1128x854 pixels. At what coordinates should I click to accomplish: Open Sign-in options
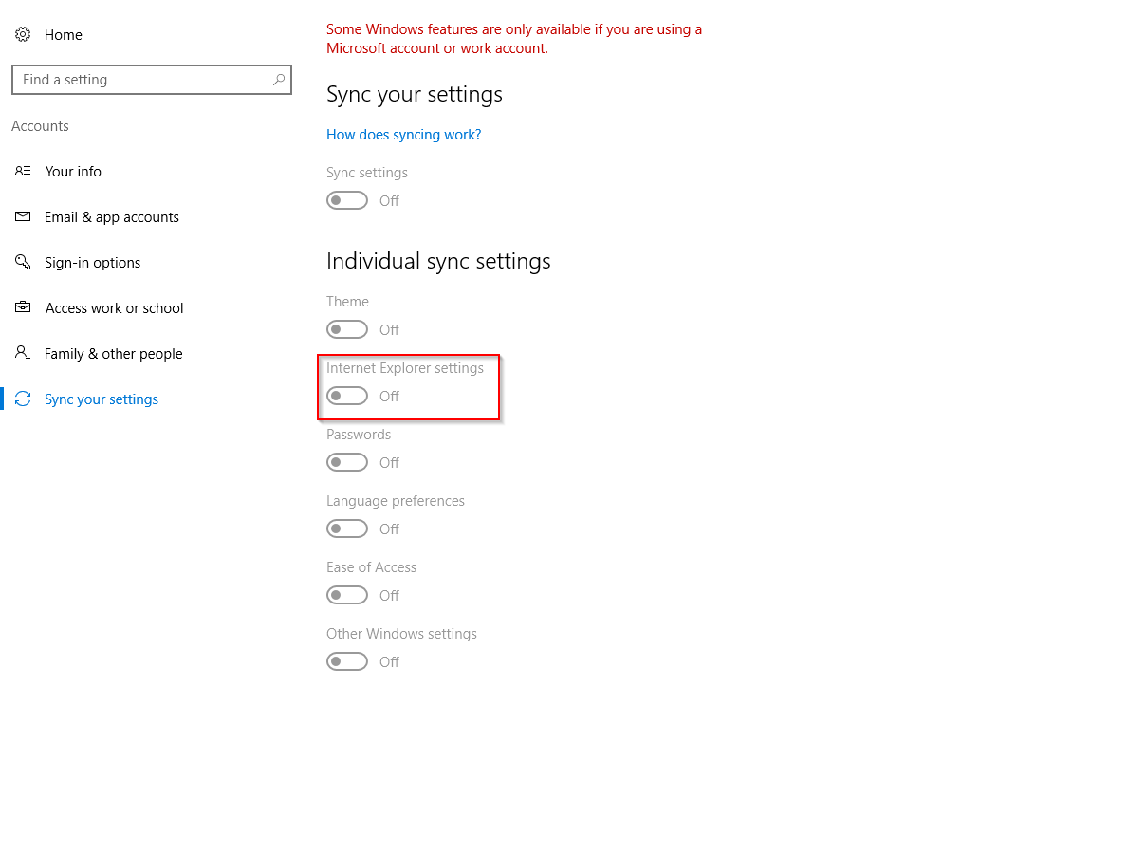pos(92,263)
